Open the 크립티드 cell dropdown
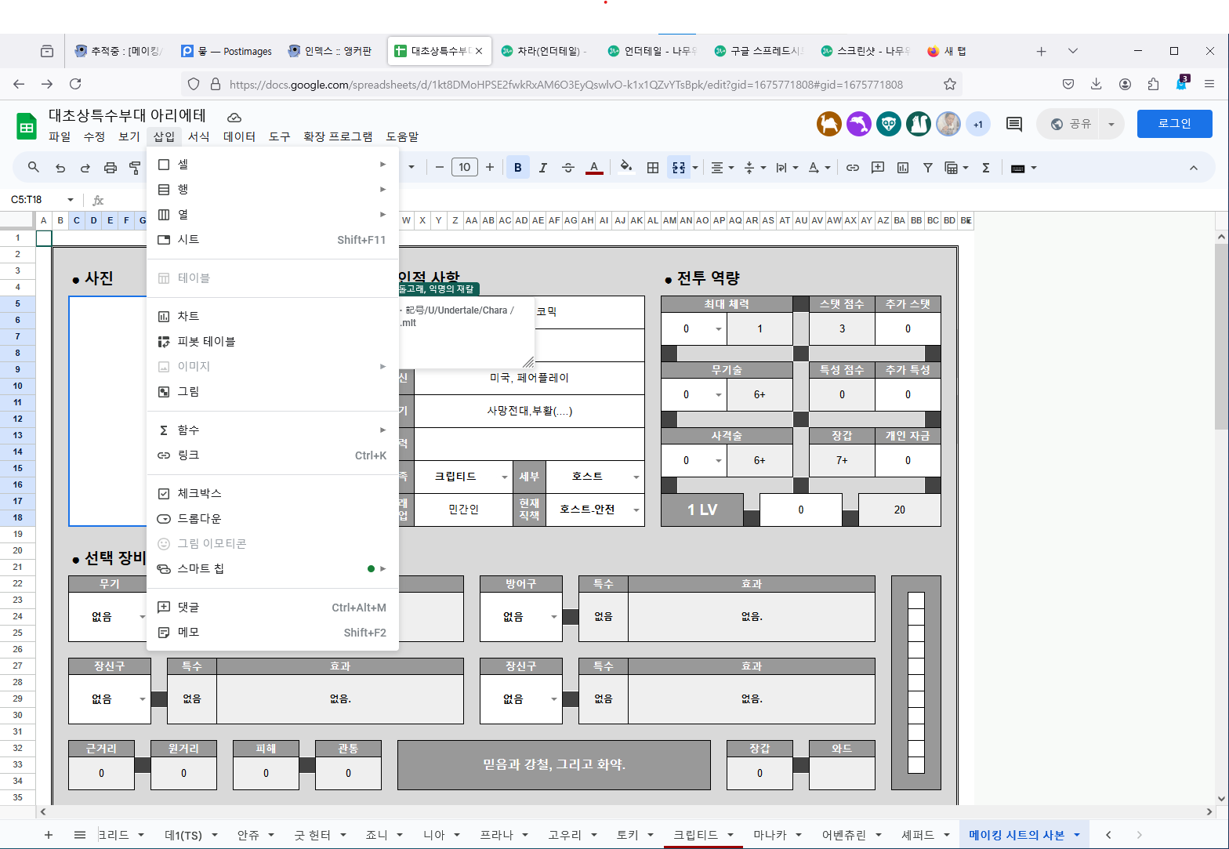The width and height of the screenshot is (1229, 849). coord(504,477)
